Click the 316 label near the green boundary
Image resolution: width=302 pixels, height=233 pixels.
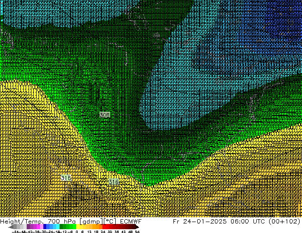pos(114,182)
